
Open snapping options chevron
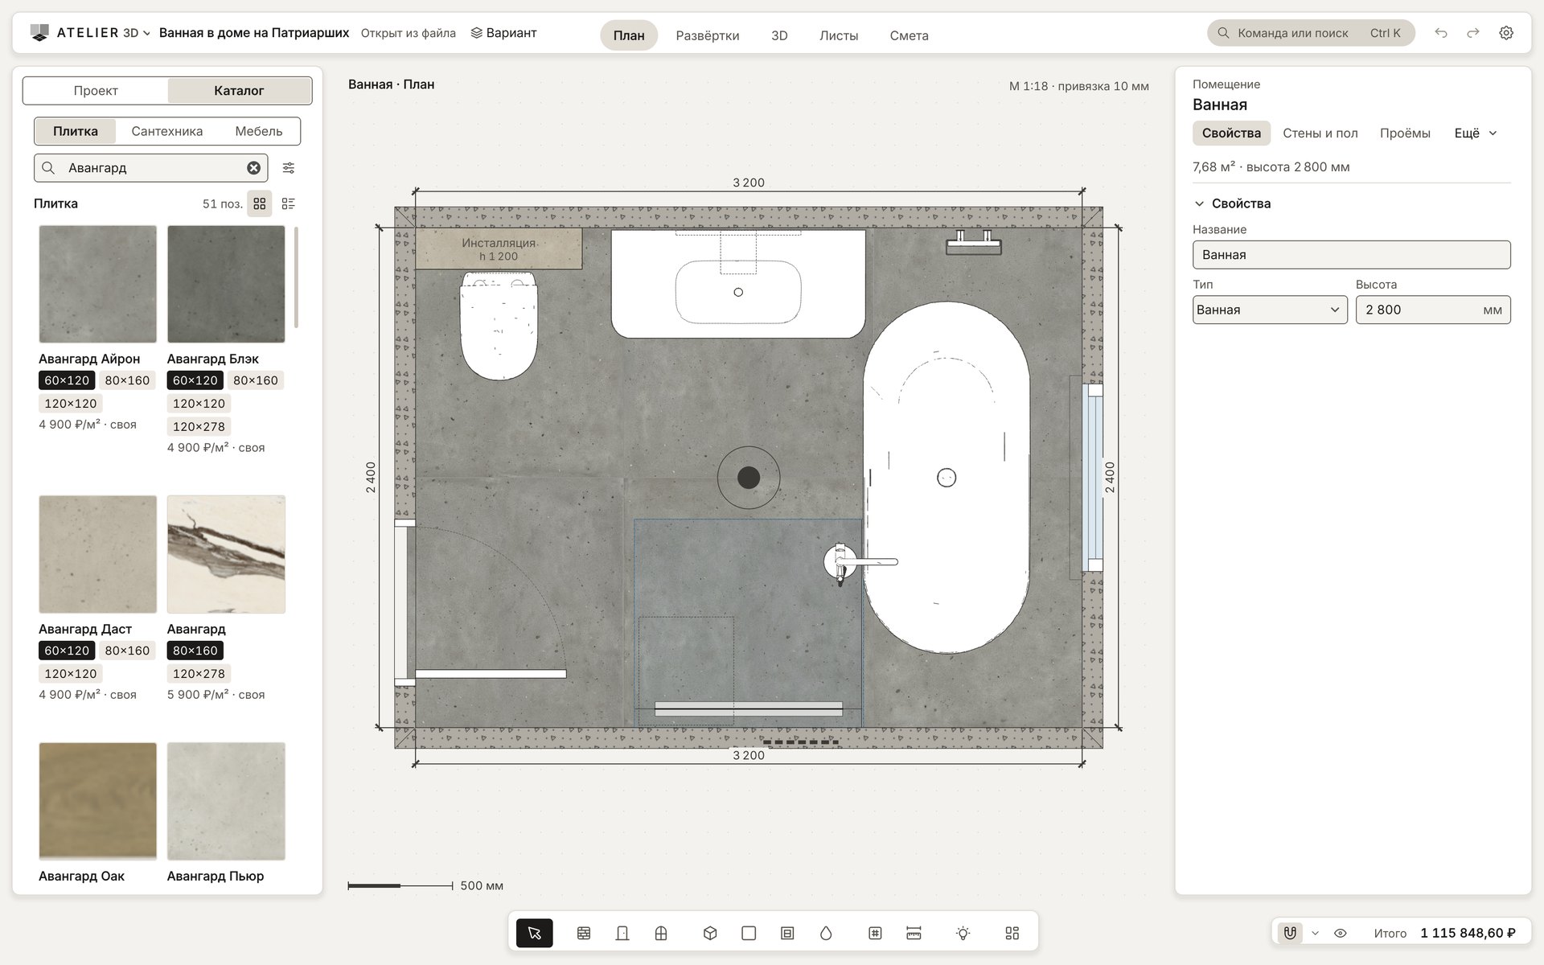click(x=1316, y=933)
